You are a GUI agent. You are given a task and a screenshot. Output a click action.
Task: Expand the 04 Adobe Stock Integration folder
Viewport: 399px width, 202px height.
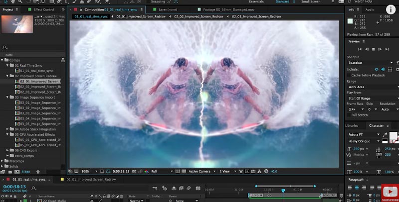tap(7, 129)
